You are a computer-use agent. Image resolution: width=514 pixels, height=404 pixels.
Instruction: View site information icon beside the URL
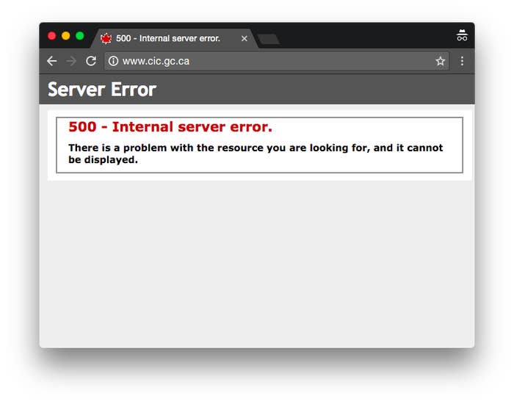(x=113, y=61)
